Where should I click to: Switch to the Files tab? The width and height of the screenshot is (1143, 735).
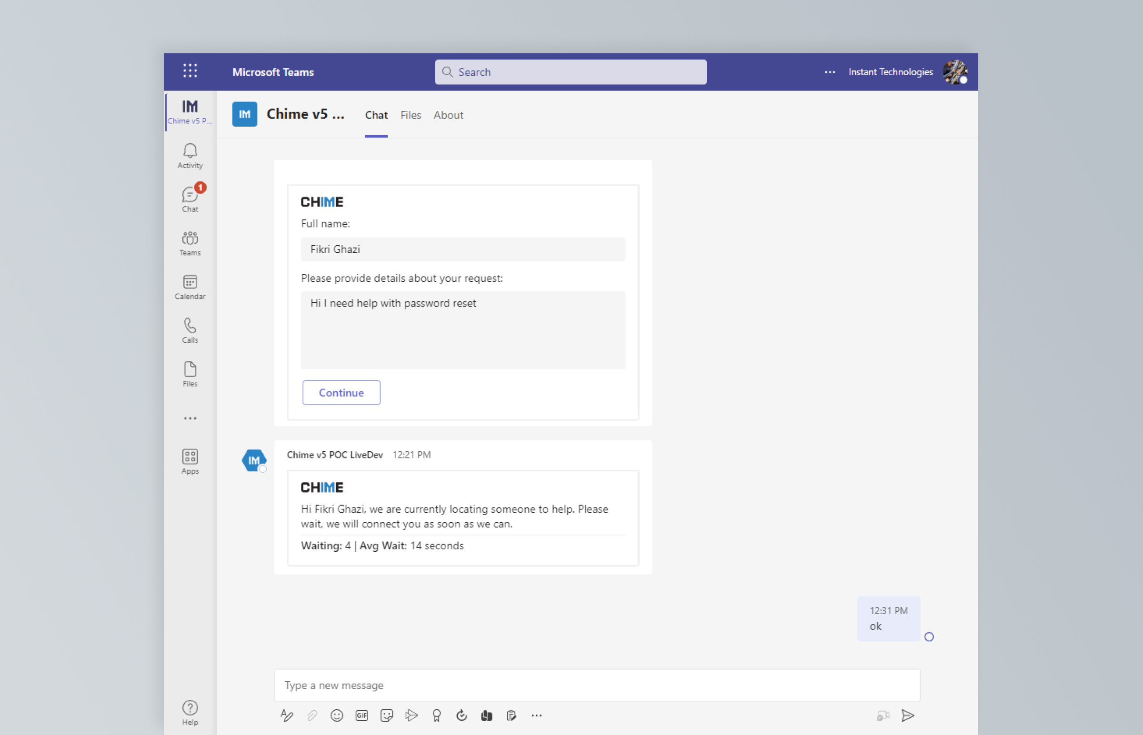(x=410, y=115)
